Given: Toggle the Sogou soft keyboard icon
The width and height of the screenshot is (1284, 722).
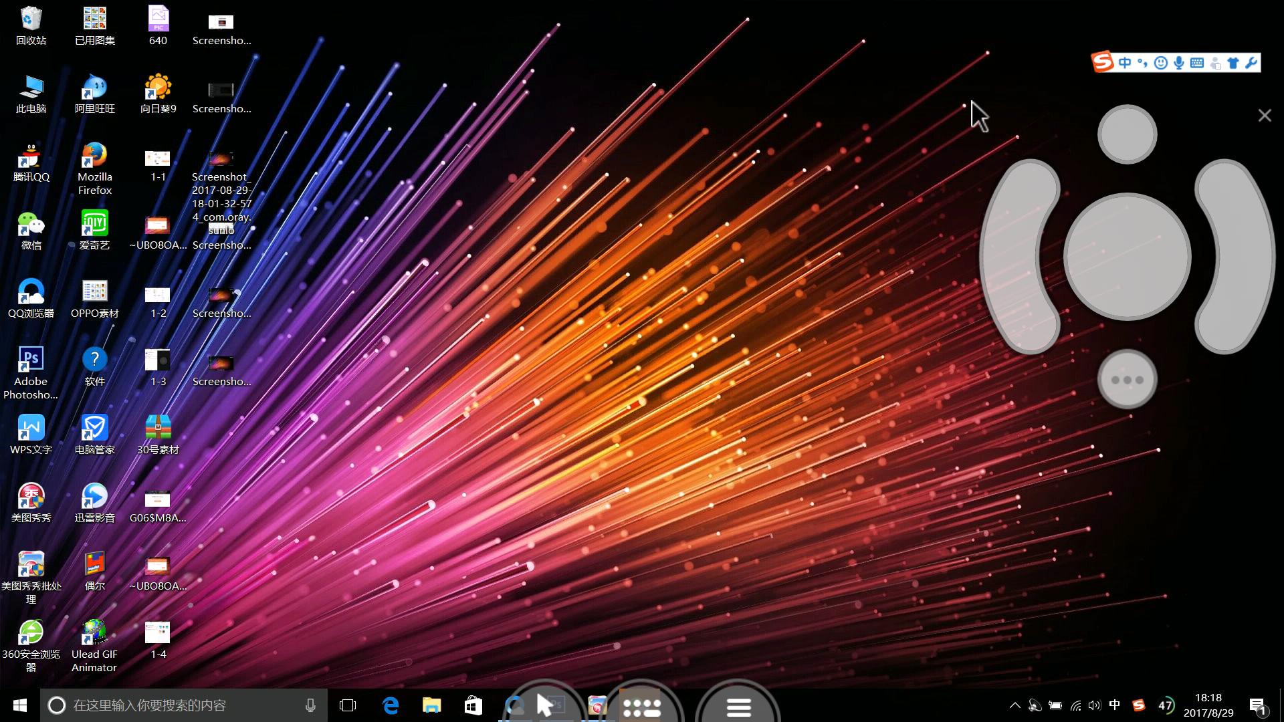Looking at the screenshot, I should pyautogui.click(x=1197, y=63).
